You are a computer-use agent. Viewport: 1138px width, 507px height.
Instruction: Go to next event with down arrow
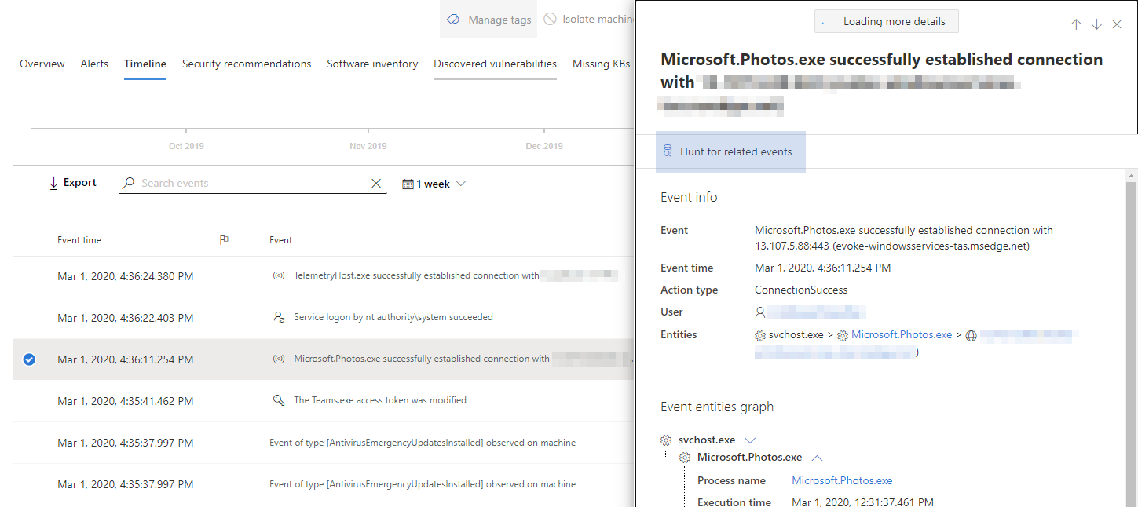click(1096, 24)
